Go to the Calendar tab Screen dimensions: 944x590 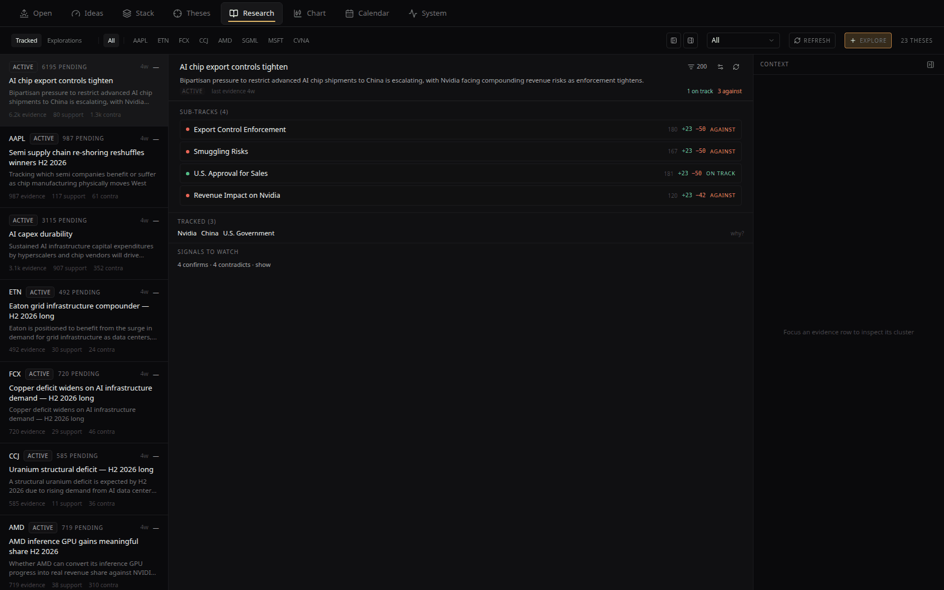(x=367, y=13)
